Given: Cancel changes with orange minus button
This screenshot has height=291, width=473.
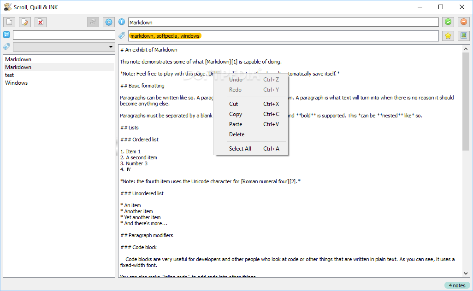Looking at the screenshot, I should [464, 22].
